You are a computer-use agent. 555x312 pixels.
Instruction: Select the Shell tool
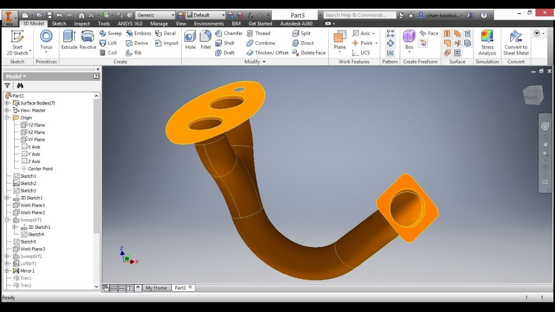[225, 43]
